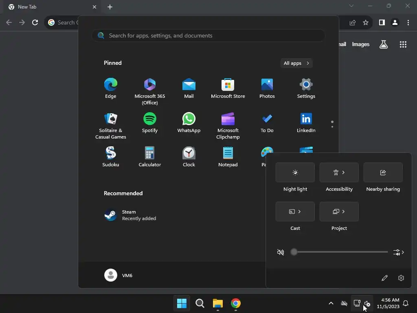The width and height of the screenshot is (417, 313).
Task: Select the New Tab tab in Chrome
Action: pyautogui.click(x=51, y=7)
